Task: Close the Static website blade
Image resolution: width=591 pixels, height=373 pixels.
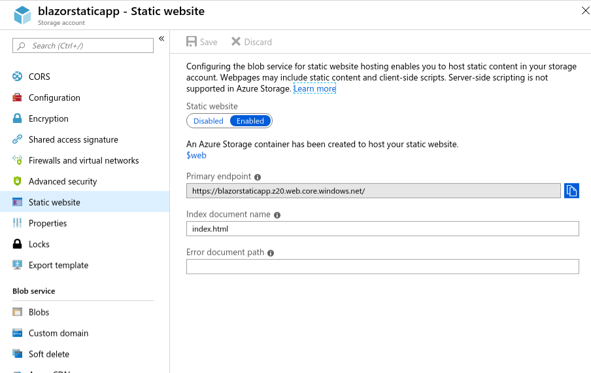Action: (585, 10)
